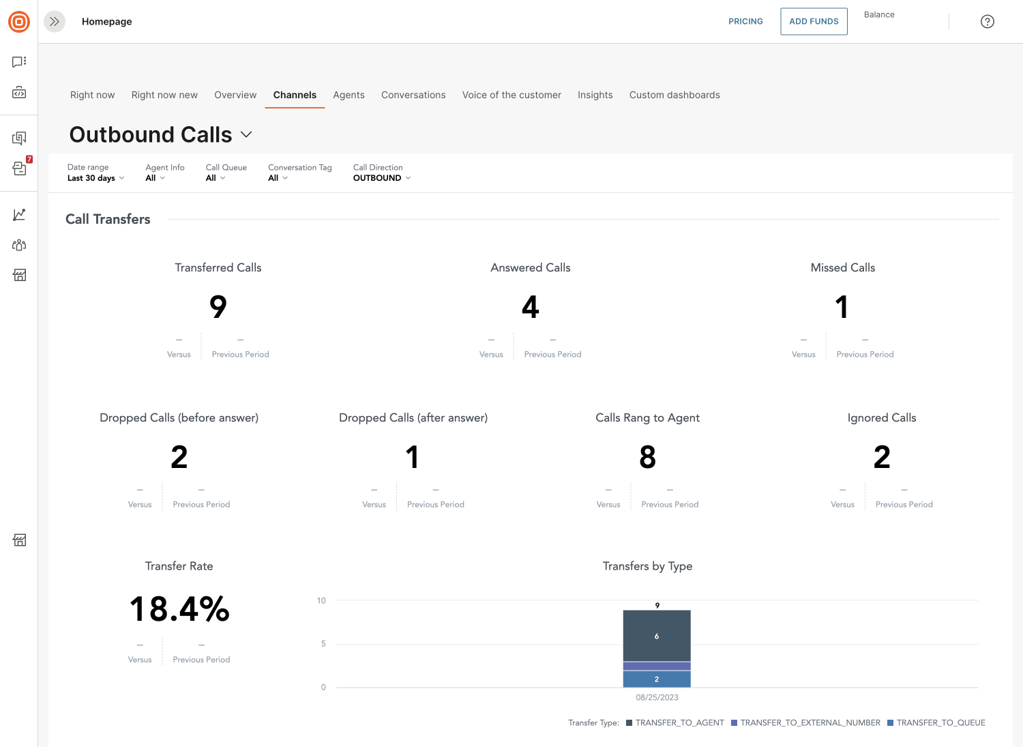The image size is (1023, 747).
Task: Click the Transfer Rate 18.4% value
Action: tap(179, 609)
